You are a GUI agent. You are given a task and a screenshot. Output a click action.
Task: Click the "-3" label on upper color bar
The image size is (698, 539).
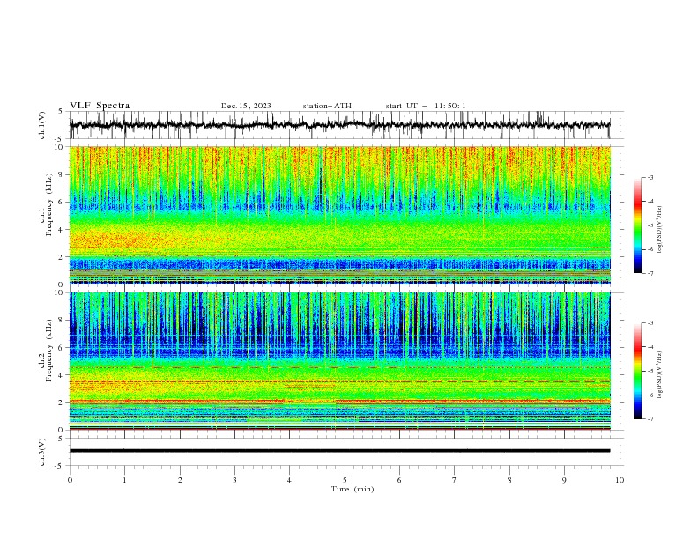click(650, 177)
